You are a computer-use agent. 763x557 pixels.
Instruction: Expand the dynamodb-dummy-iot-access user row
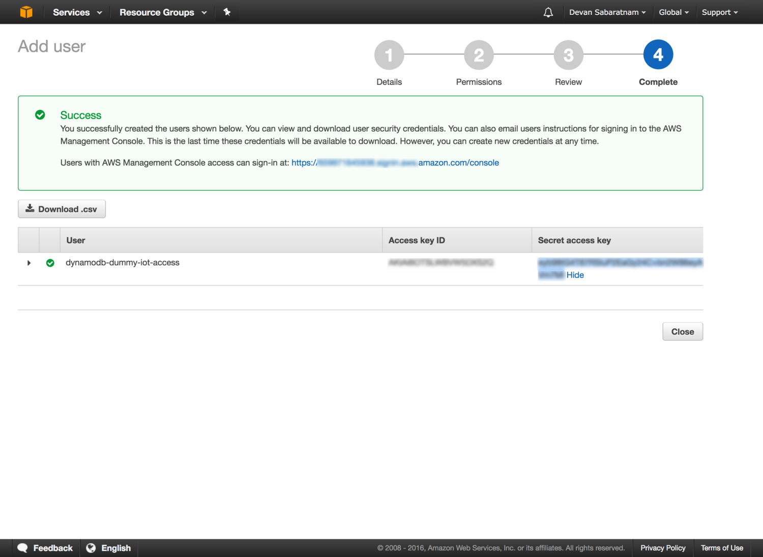(29, 263)
